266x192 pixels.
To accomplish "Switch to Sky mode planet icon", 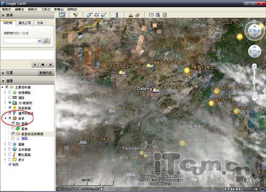I will point(137,15).
